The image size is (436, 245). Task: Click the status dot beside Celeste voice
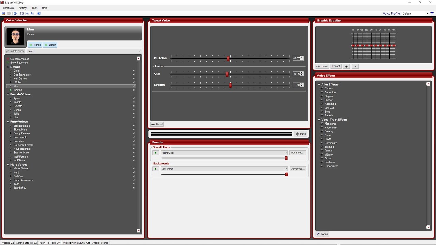point(11,106)
